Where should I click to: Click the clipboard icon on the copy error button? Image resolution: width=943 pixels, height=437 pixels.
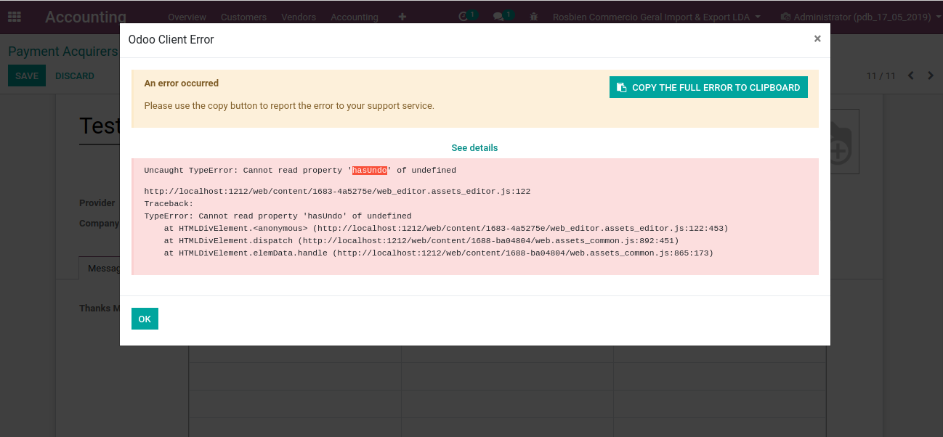coord(622,86)
